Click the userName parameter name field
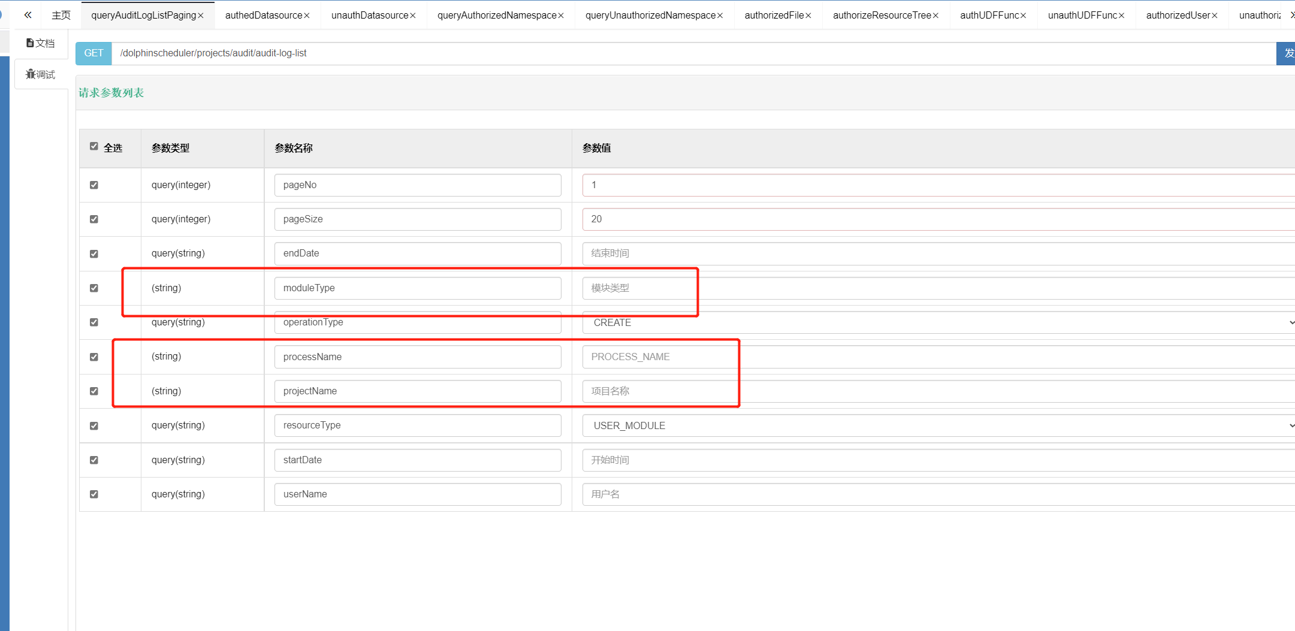1295x631 pixels. click(418, 494)
